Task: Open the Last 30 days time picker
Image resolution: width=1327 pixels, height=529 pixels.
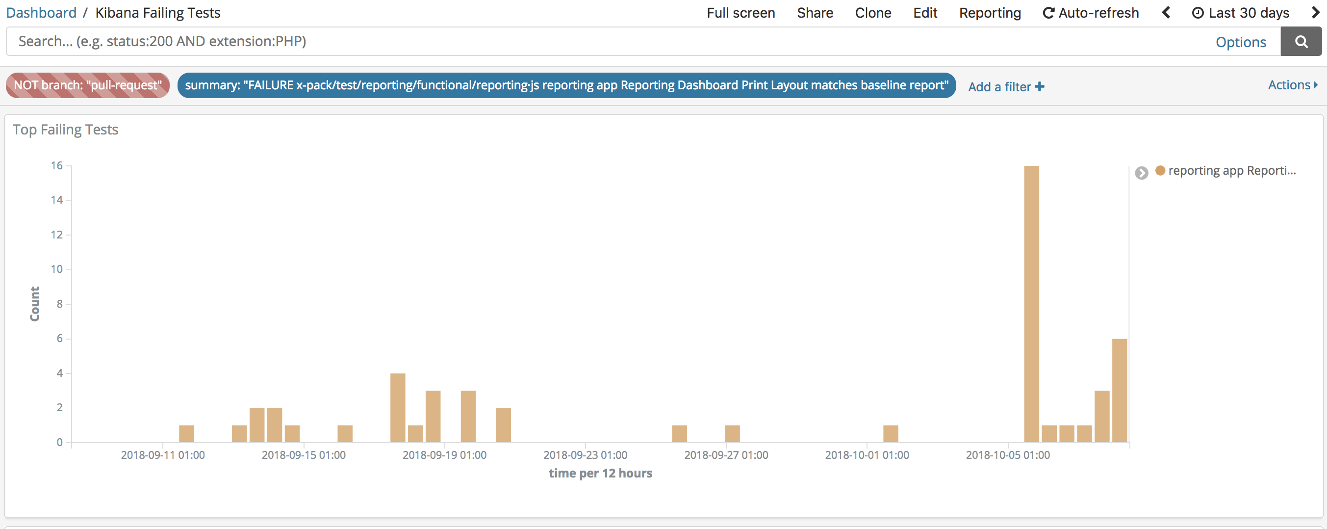Action: (x=1241, y=13)
